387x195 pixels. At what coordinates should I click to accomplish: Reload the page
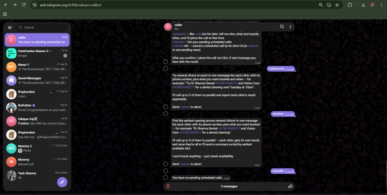click(24, 5)
